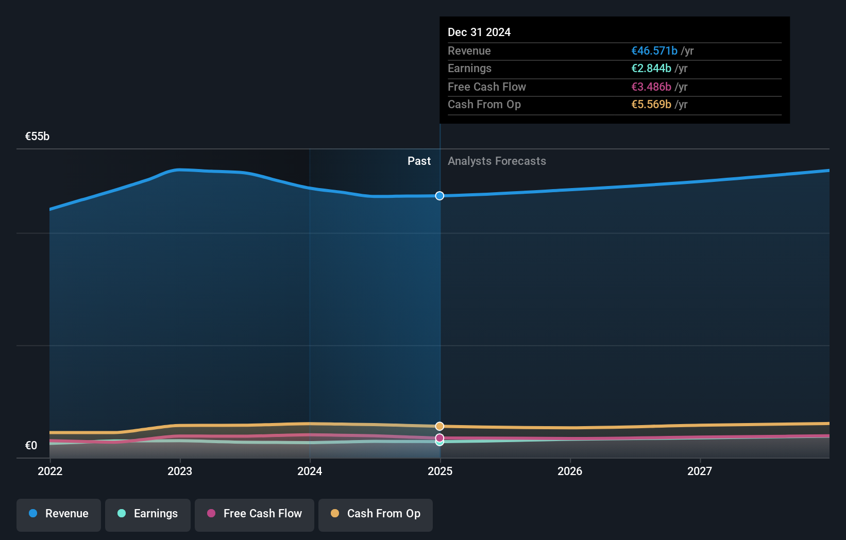Click the 2027 x-axis label
Image resolution: width=846 pixels, height=540 pixels.
[x=700, y=471]
